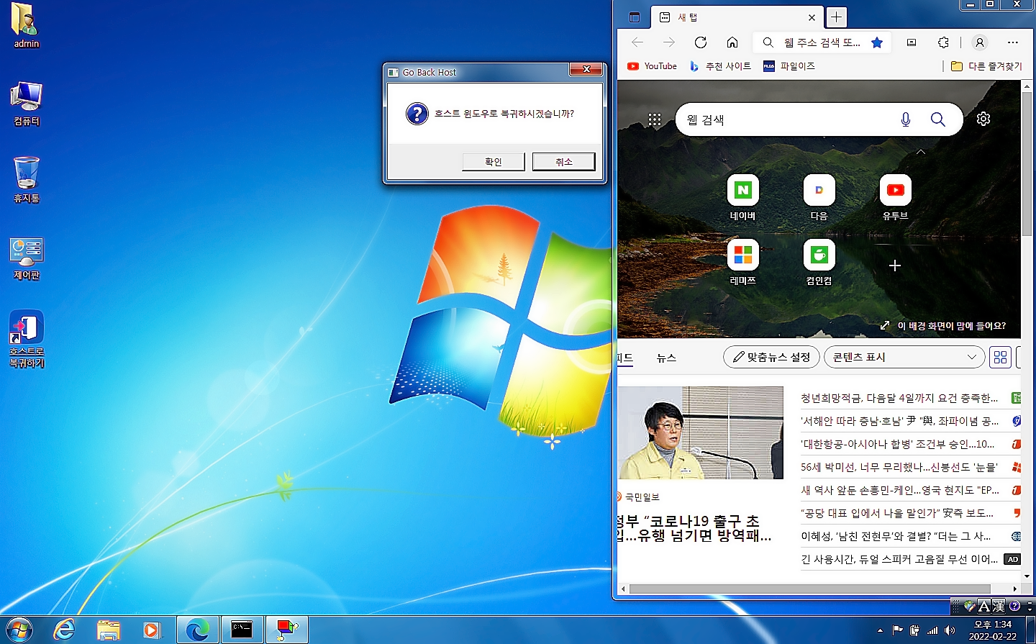Refresh the Edge page
The width and height of the screenshot is (1036, 644).
tap(701, 42)
